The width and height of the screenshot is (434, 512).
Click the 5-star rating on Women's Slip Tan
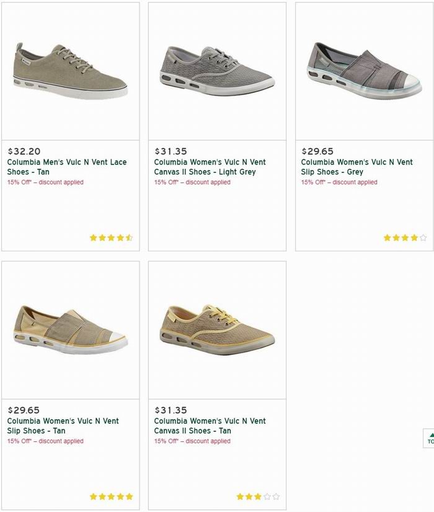click(111, 496)
